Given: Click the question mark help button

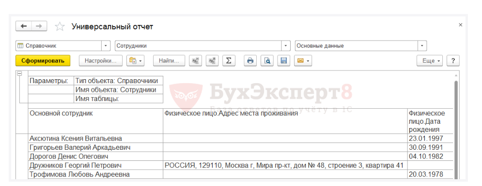Looking at the screenshot, I should click(x=453, y=61).
